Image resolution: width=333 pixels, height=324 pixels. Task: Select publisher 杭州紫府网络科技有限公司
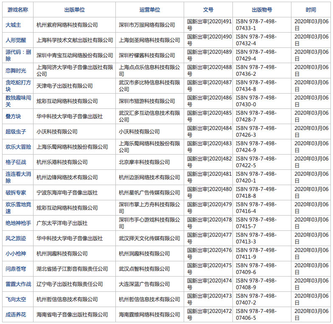(67, 25)
